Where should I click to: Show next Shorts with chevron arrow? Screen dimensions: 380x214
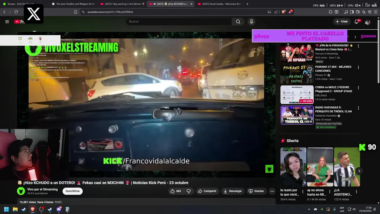click(359, 171)
